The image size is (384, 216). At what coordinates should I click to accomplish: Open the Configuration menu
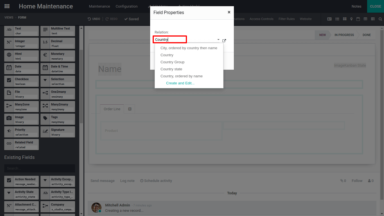click(127, 6)
